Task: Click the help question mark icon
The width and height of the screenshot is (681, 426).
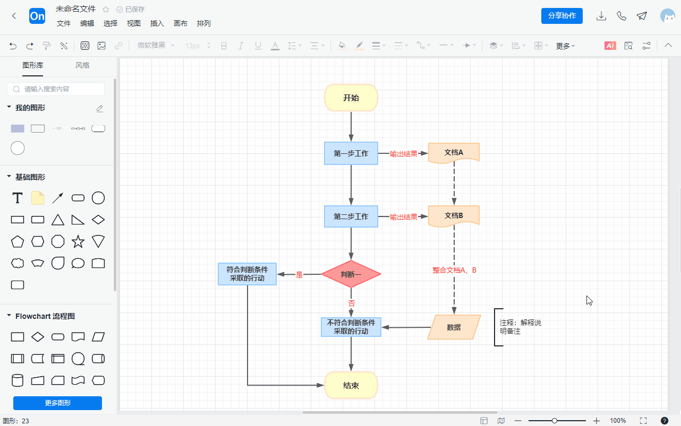Action: tap(665, 421)
